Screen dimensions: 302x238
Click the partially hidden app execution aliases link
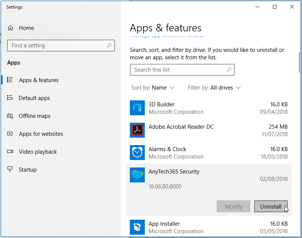point(167,36)
